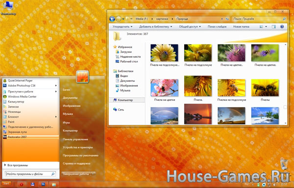The image size is (294, 188).
Task: Expand the Упорядочить dropdown
Action: (x=122, y=26)
